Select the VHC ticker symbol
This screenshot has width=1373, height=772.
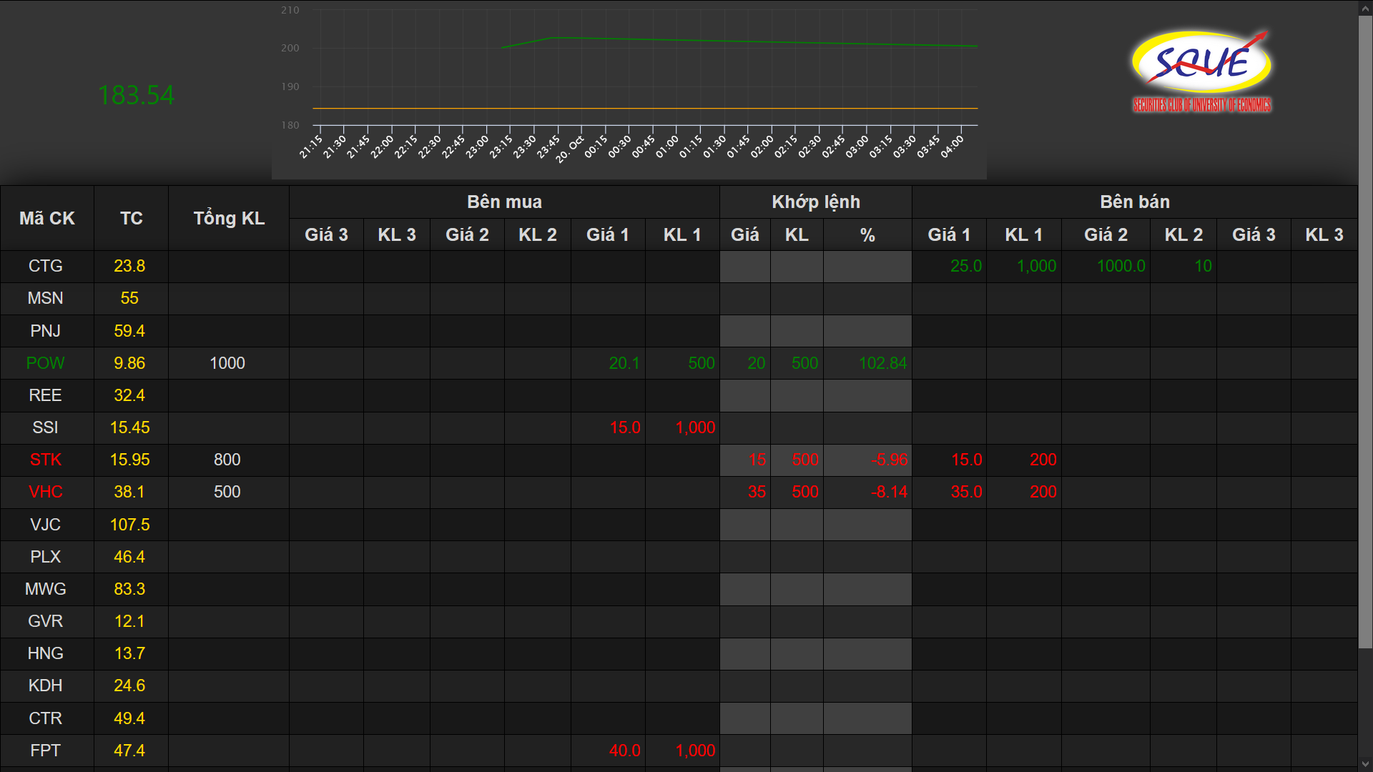[x=46, y=492]
